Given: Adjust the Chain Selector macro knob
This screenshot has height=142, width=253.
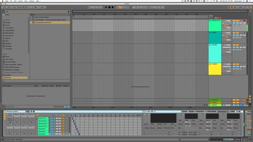Looking at the screenshot, I should [x=10, y=120].
